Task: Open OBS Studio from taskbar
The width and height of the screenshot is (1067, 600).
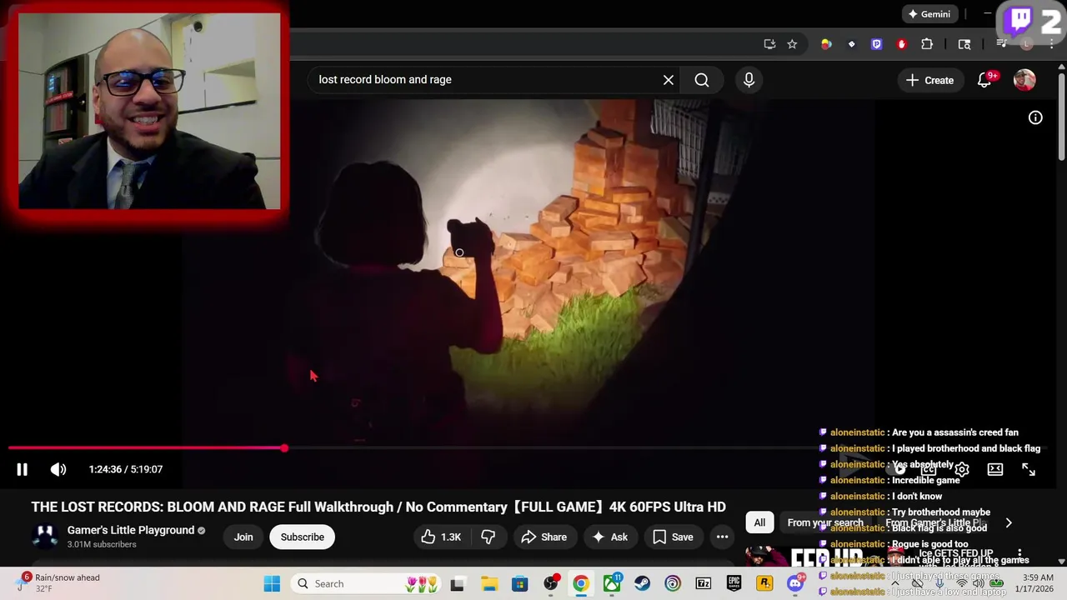Action: (x=551, y=583)
